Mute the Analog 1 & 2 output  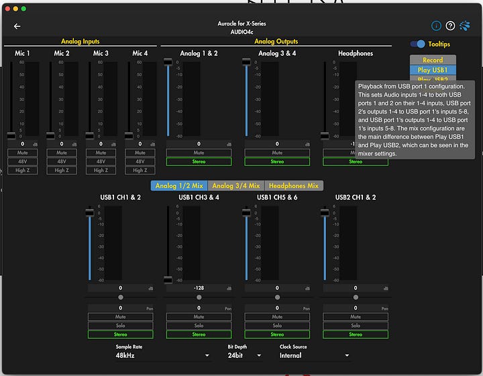(x=199, y=152)
